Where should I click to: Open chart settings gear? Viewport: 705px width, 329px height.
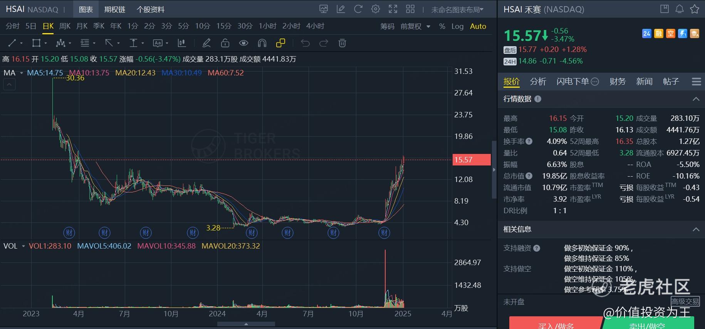pos(376,9)
